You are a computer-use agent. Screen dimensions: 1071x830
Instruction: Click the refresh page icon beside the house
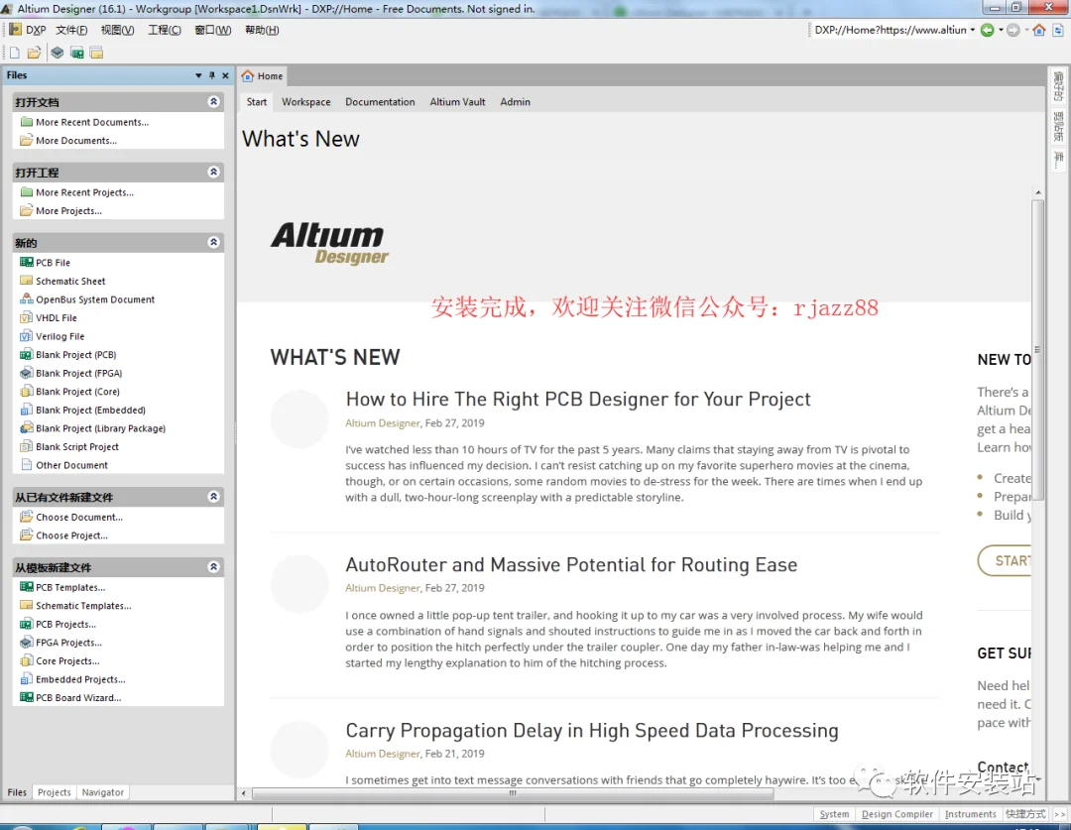(1058, 30)
